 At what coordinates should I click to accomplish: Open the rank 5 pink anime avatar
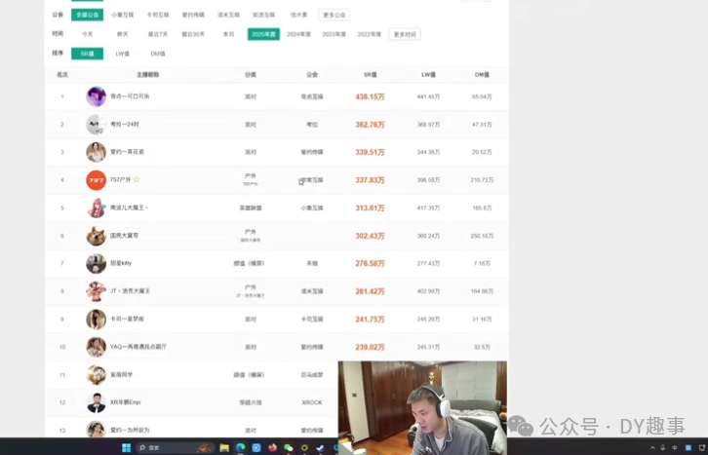pyautogui.click(x=97, y=208)
